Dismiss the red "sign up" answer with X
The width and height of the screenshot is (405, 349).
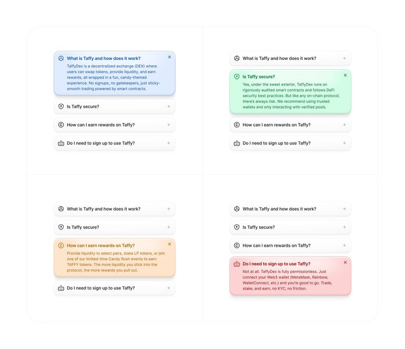pyautogui.click(x=345, y=262)
